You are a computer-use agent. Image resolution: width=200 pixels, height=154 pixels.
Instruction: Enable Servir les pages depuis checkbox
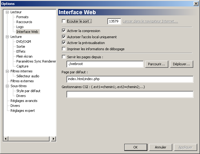pos(64,57)
